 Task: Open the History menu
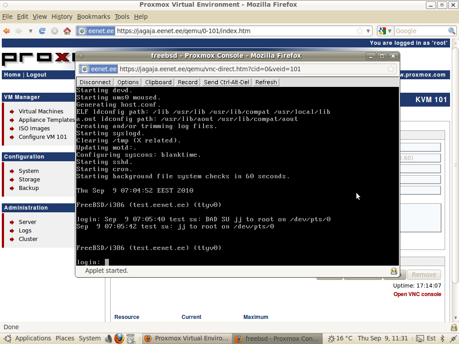tap(62, 17)
